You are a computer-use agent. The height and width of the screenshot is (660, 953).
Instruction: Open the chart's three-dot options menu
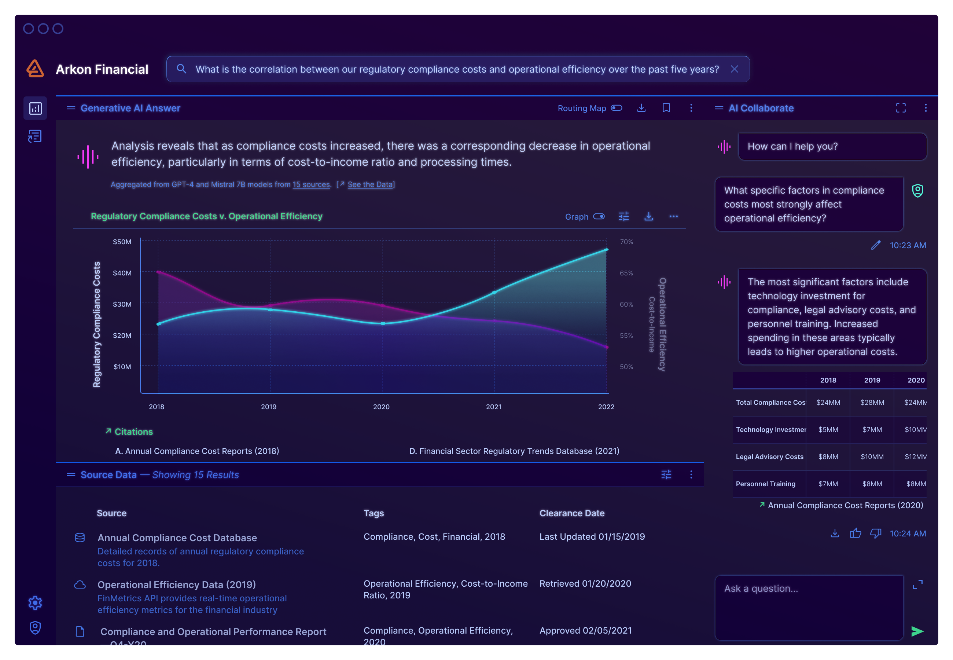tap(674, 216)
